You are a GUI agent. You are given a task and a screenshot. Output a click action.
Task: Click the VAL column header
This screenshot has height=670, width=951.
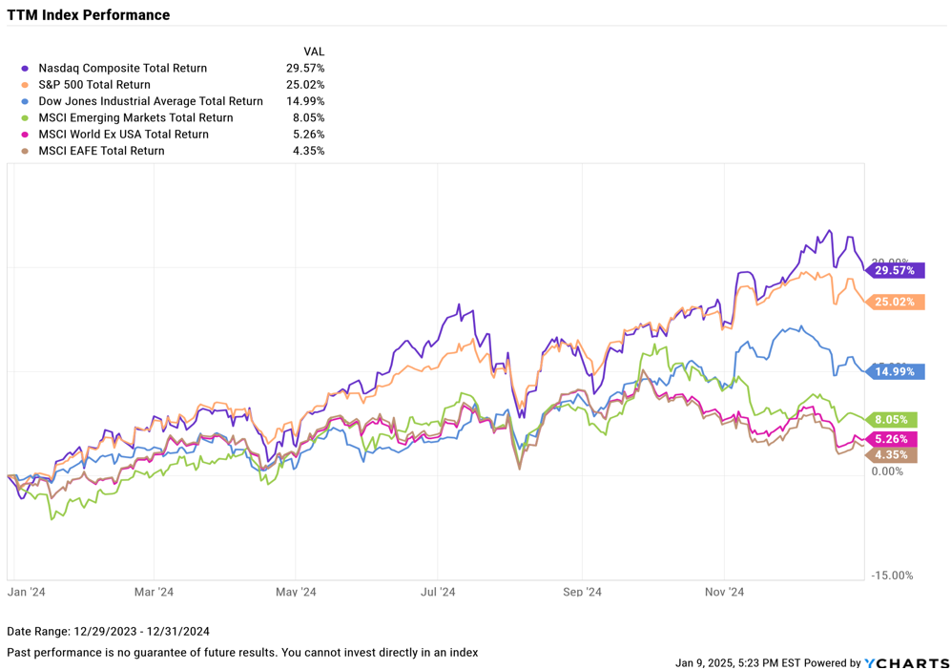tap(314, 52)
